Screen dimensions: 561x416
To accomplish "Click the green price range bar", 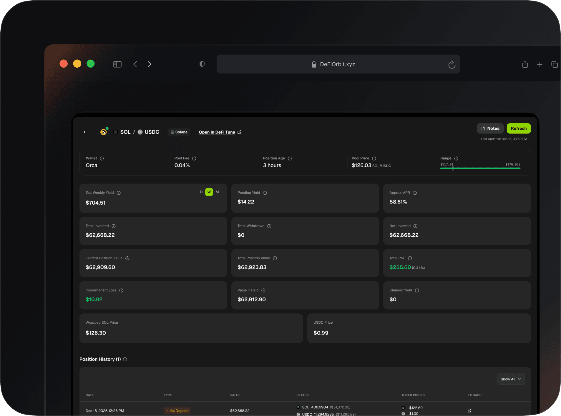I will [x=480, y=168].
